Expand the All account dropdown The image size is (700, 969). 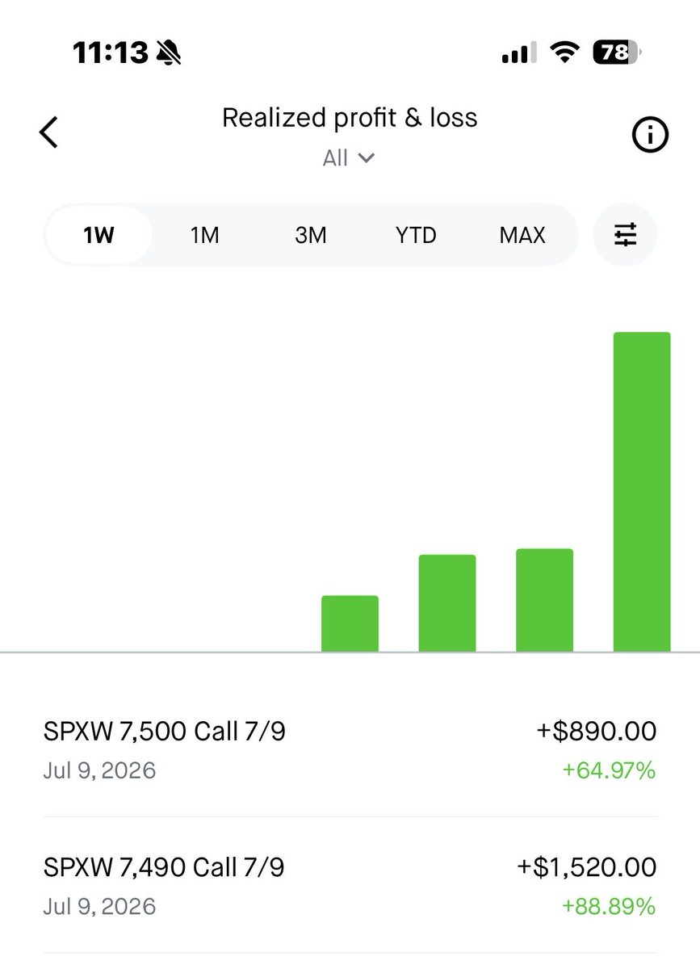349,157
